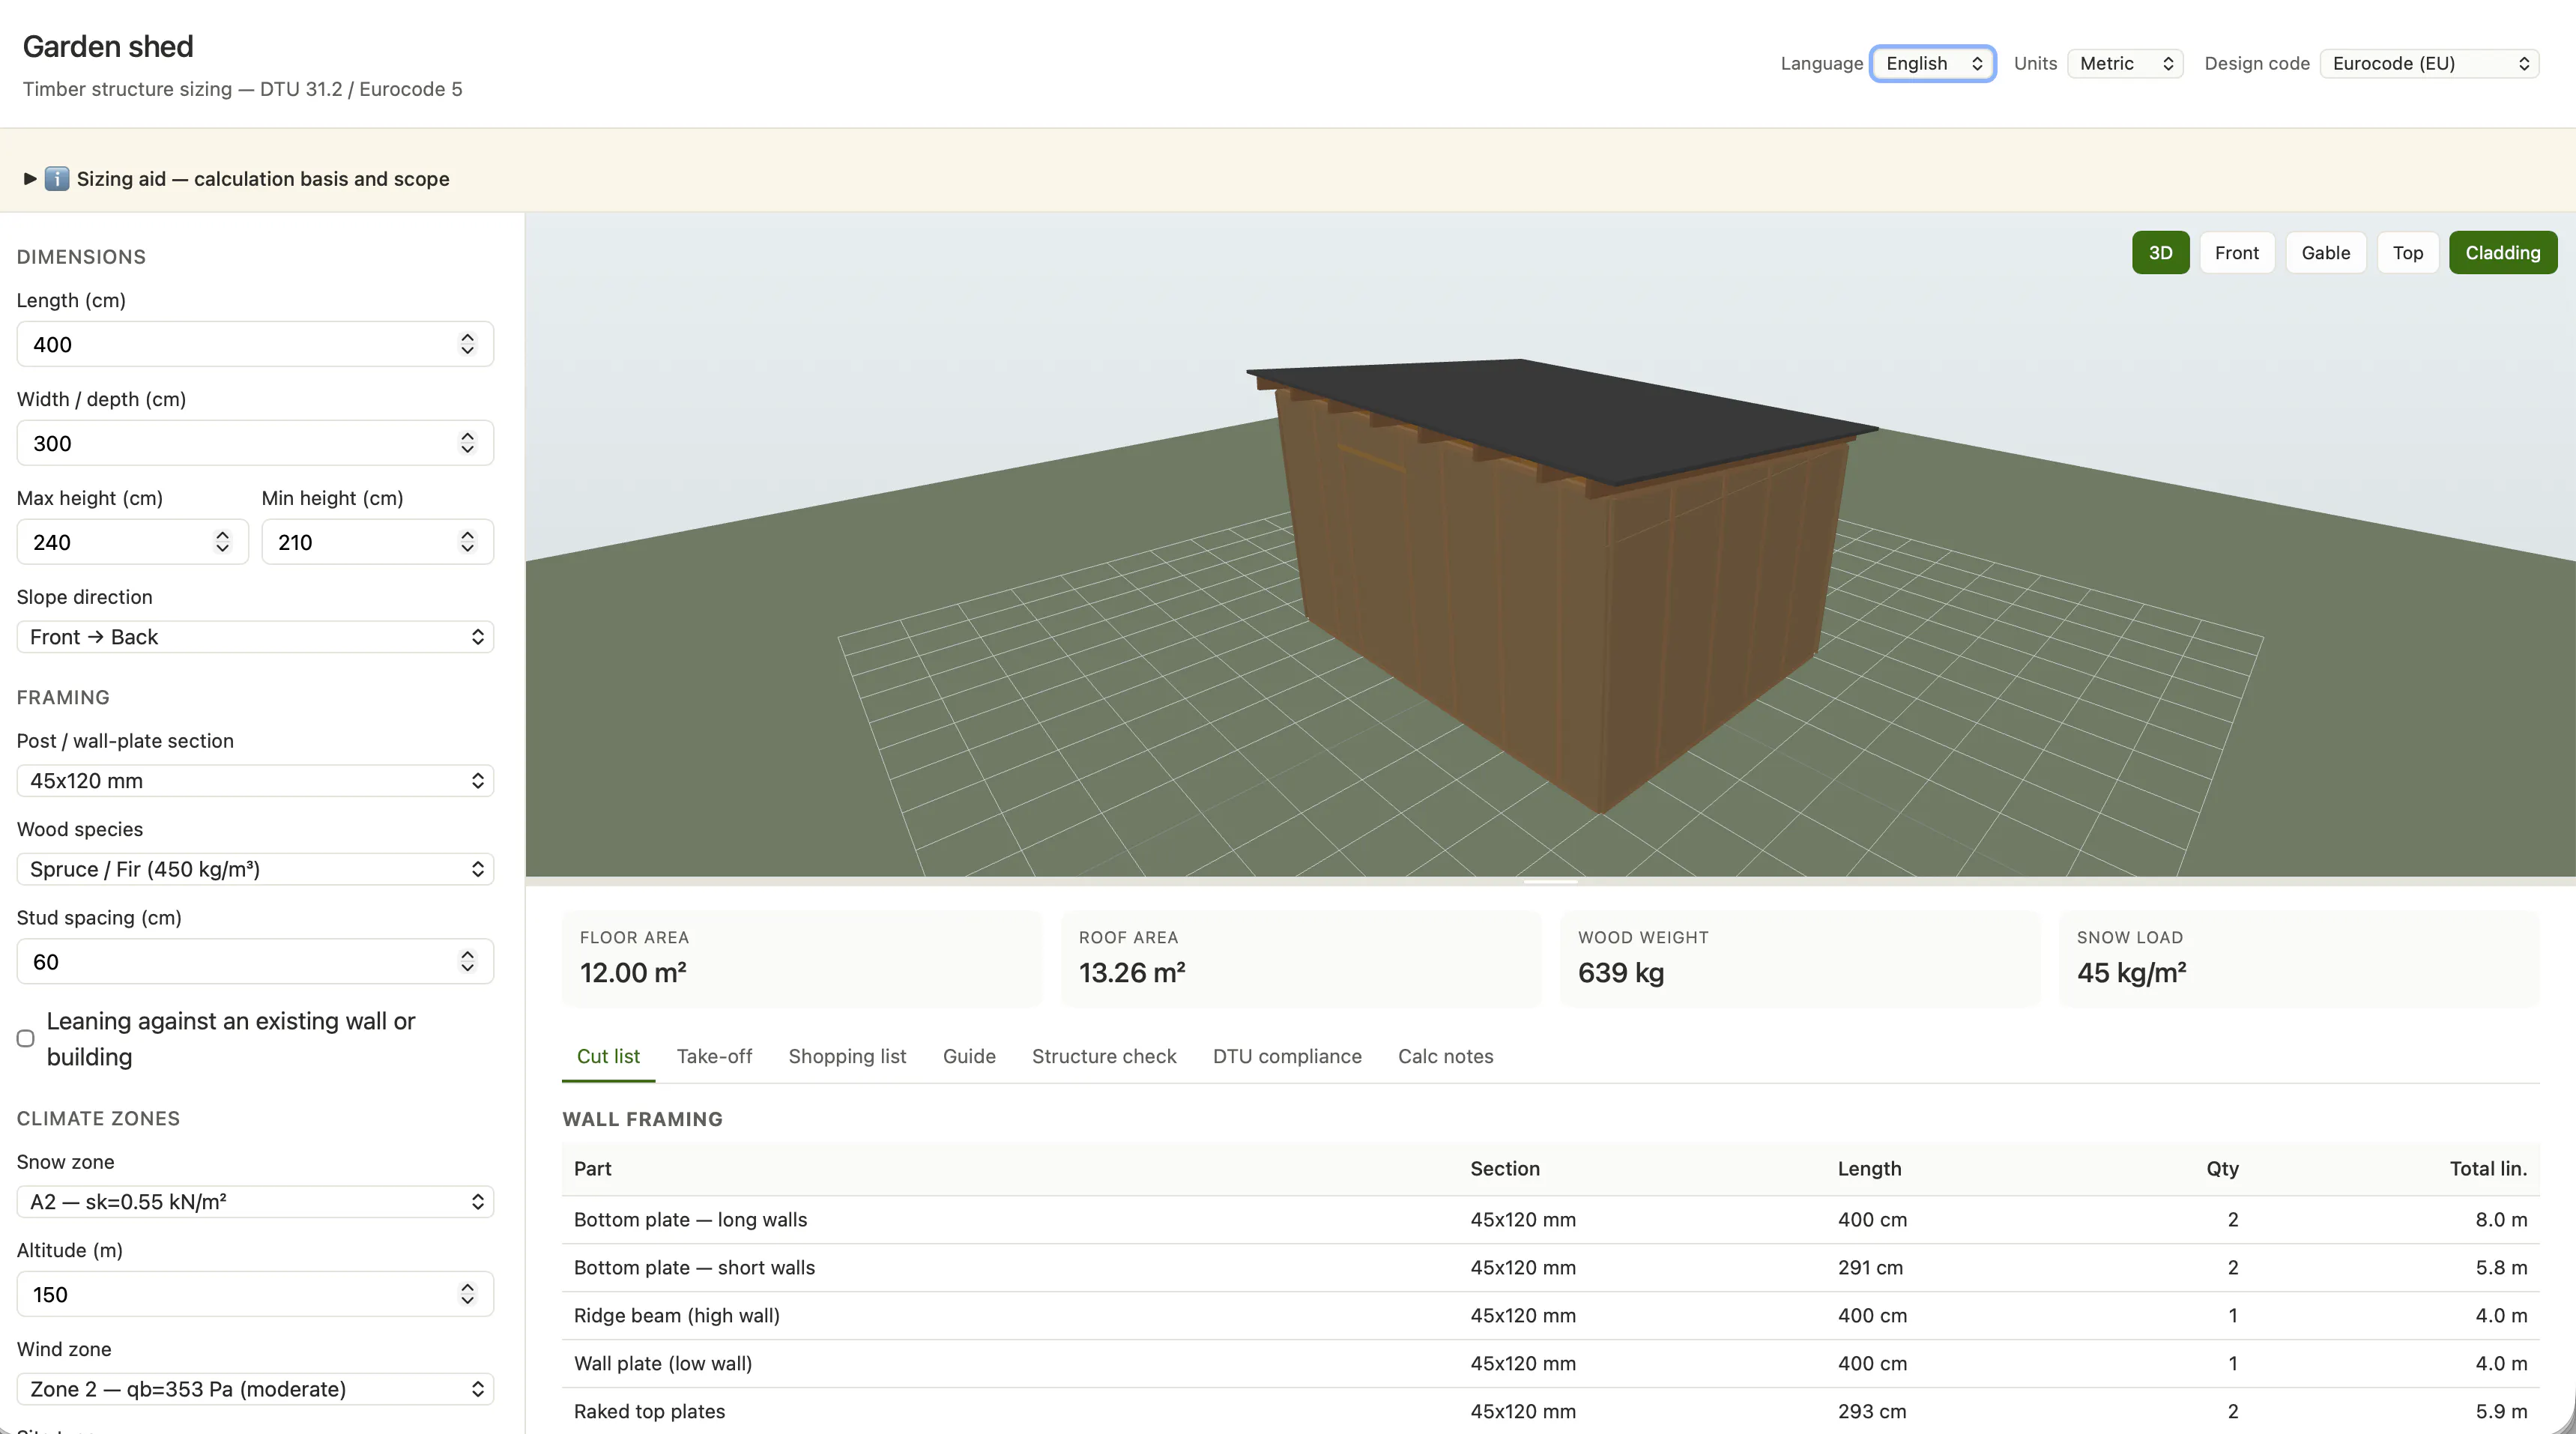
Task: Click the ROOF AREA 13.26 m² card
Action: click(x=1300, y=958)
